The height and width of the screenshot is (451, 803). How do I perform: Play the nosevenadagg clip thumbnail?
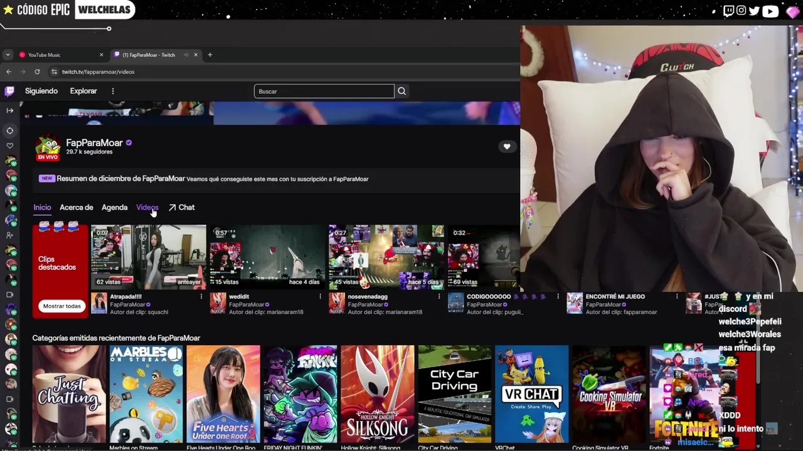386,257
